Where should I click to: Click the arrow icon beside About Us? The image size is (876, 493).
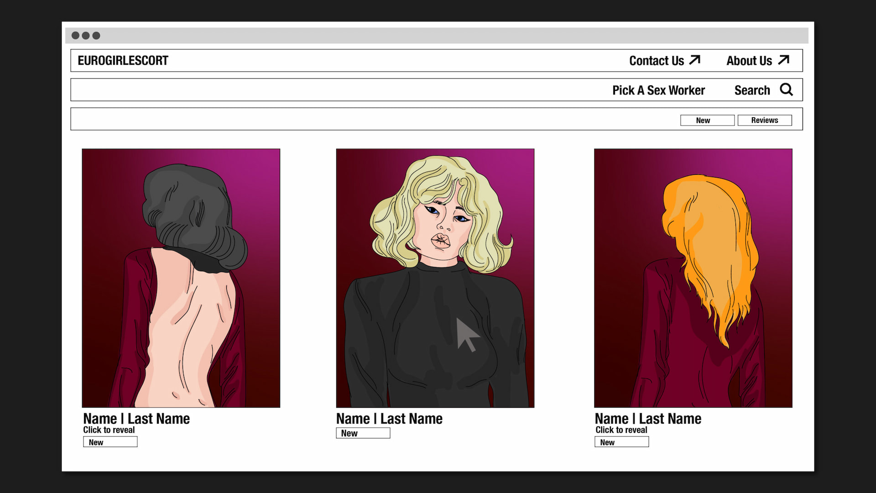783,60
